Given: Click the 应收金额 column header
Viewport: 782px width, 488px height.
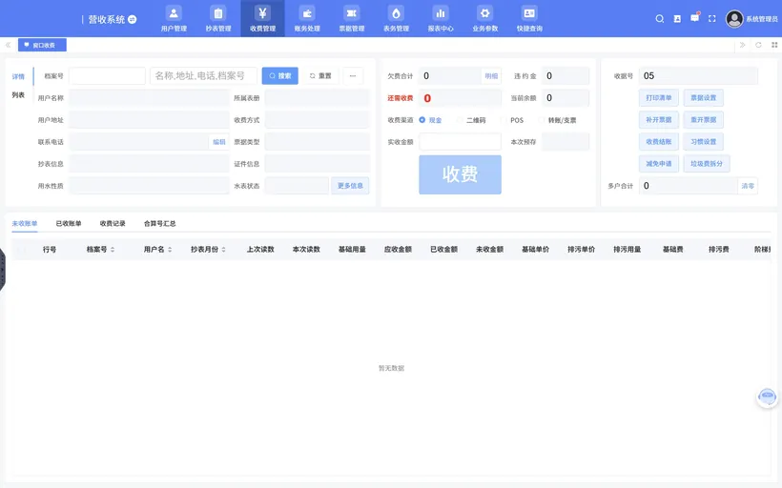Looking at the screenshot, I should (398, 249).
